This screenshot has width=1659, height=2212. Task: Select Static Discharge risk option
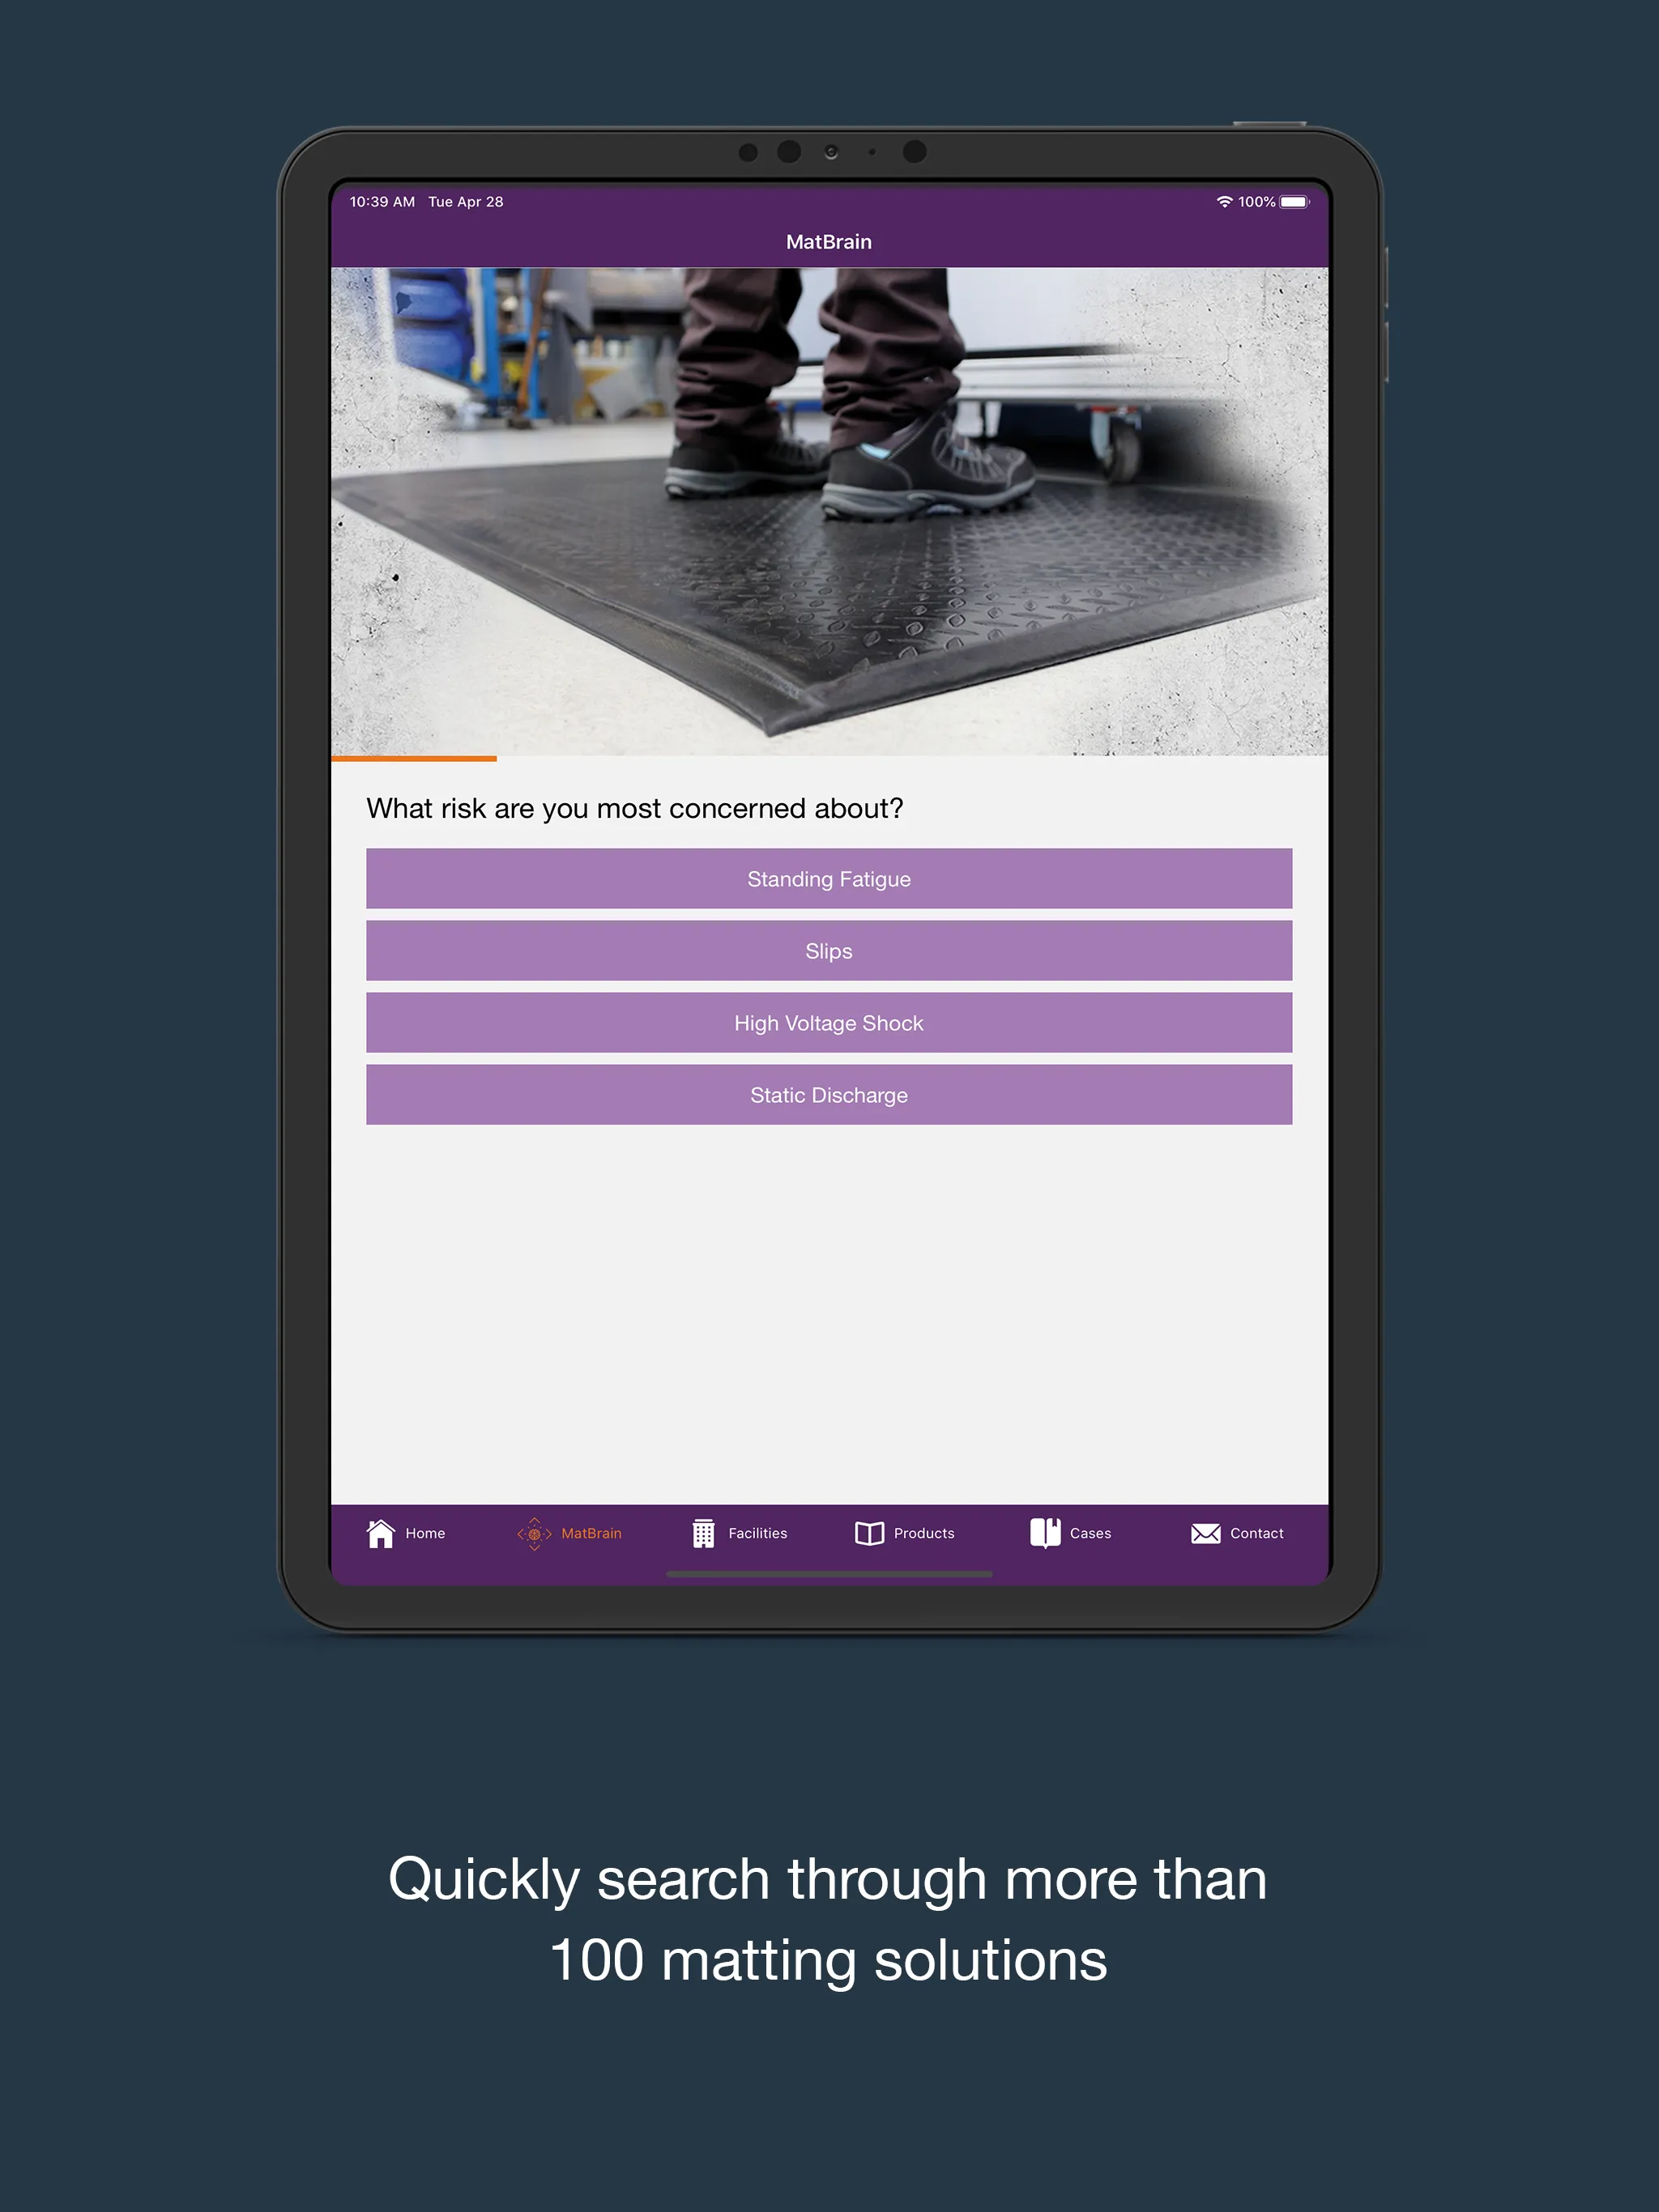point(828,1095)
